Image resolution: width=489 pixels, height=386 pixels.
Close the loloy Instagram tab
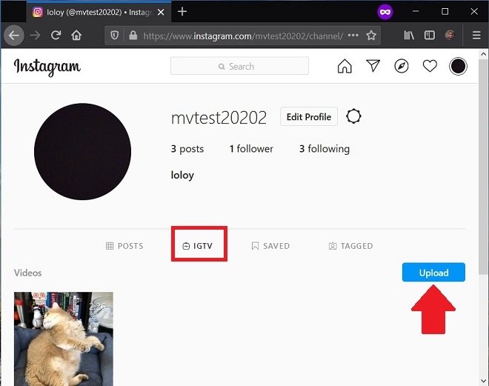tap(161, 12)
